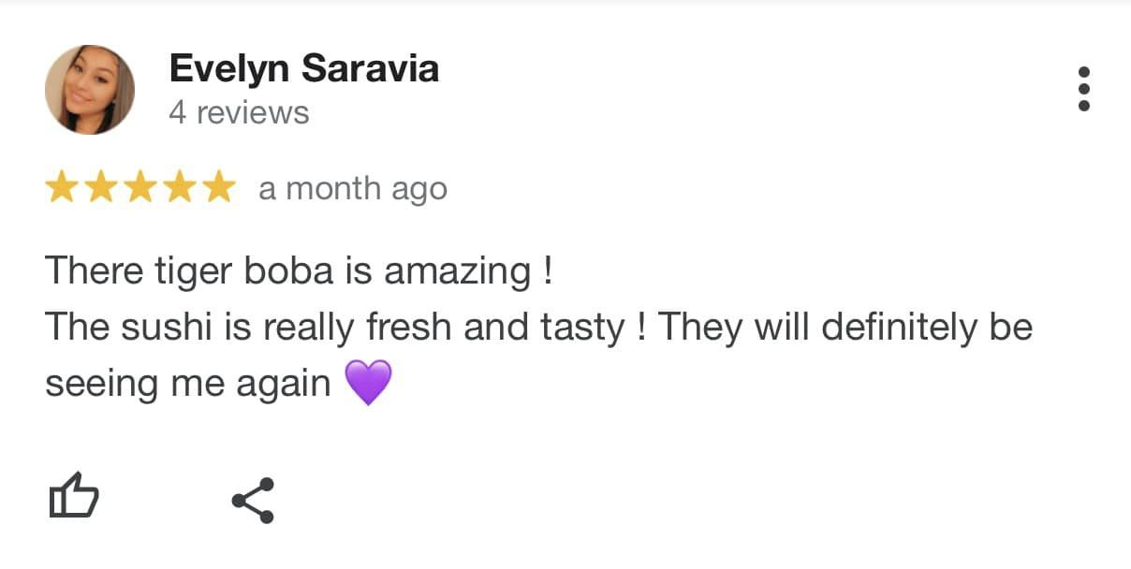Image resolution: width=1131 pixels, height=569 pixels.
Task: Click the first gold star
Action: point(62,187)
